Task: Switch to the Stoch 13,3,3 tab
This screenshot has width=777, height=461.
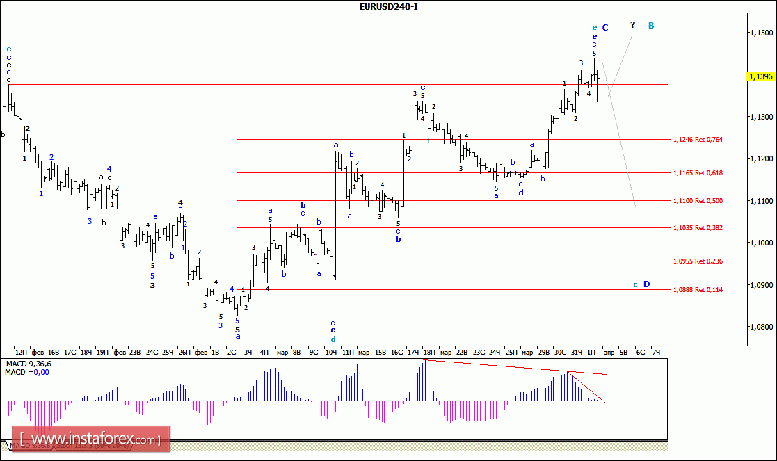Action: [x=93, y=446]
